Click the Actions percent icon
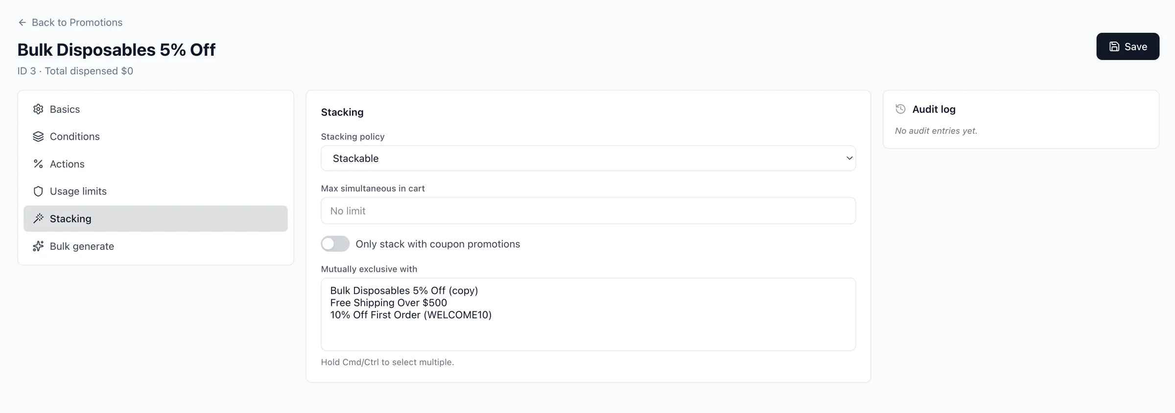 (38, 164)
